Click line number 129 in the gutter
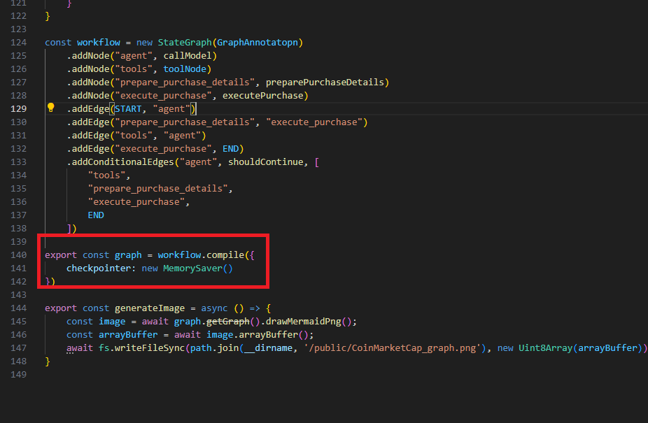Image resolution: width=648 pixels, height=423 pixels. click(x=19, y=109)
